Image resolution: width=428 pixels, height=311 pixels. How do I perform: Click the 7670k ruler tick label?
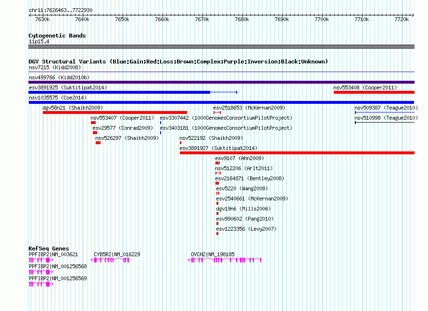point(202,19)
